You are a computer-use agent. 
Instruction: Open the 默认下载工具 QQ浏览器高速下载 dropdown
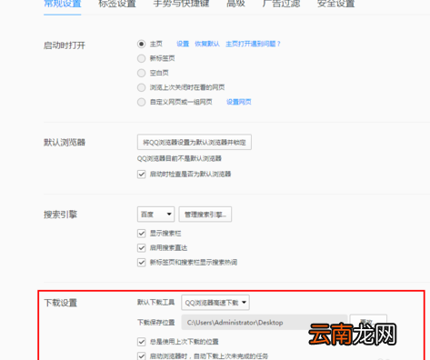[215, 303]
